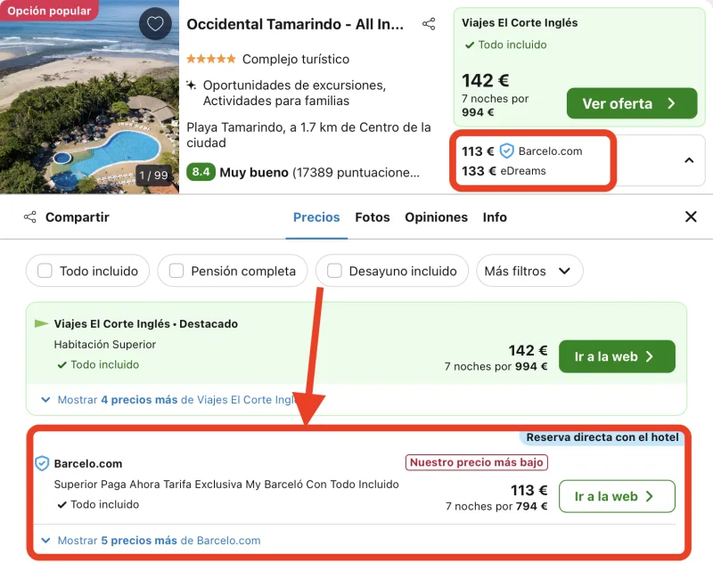713x563 pixels.
Task: Click the Playa Tamarindo location text
Action: pos(308,135)
